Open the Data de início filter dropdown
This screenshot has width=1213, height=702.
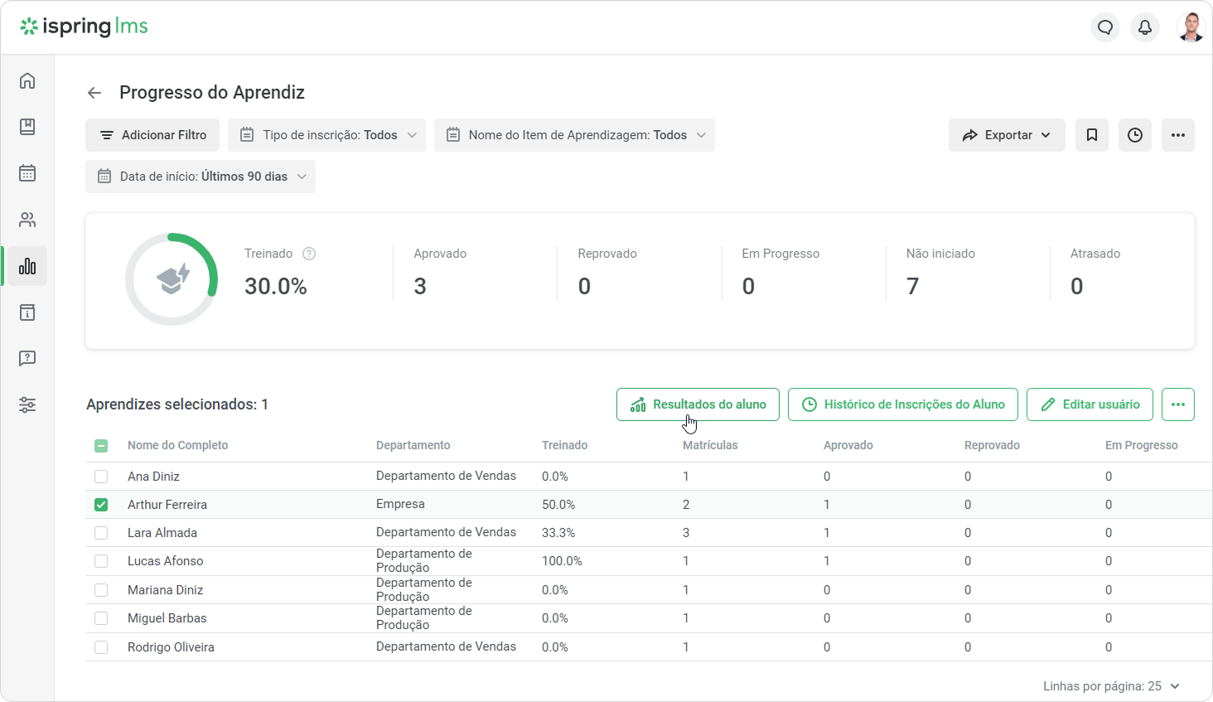(201, 177)
